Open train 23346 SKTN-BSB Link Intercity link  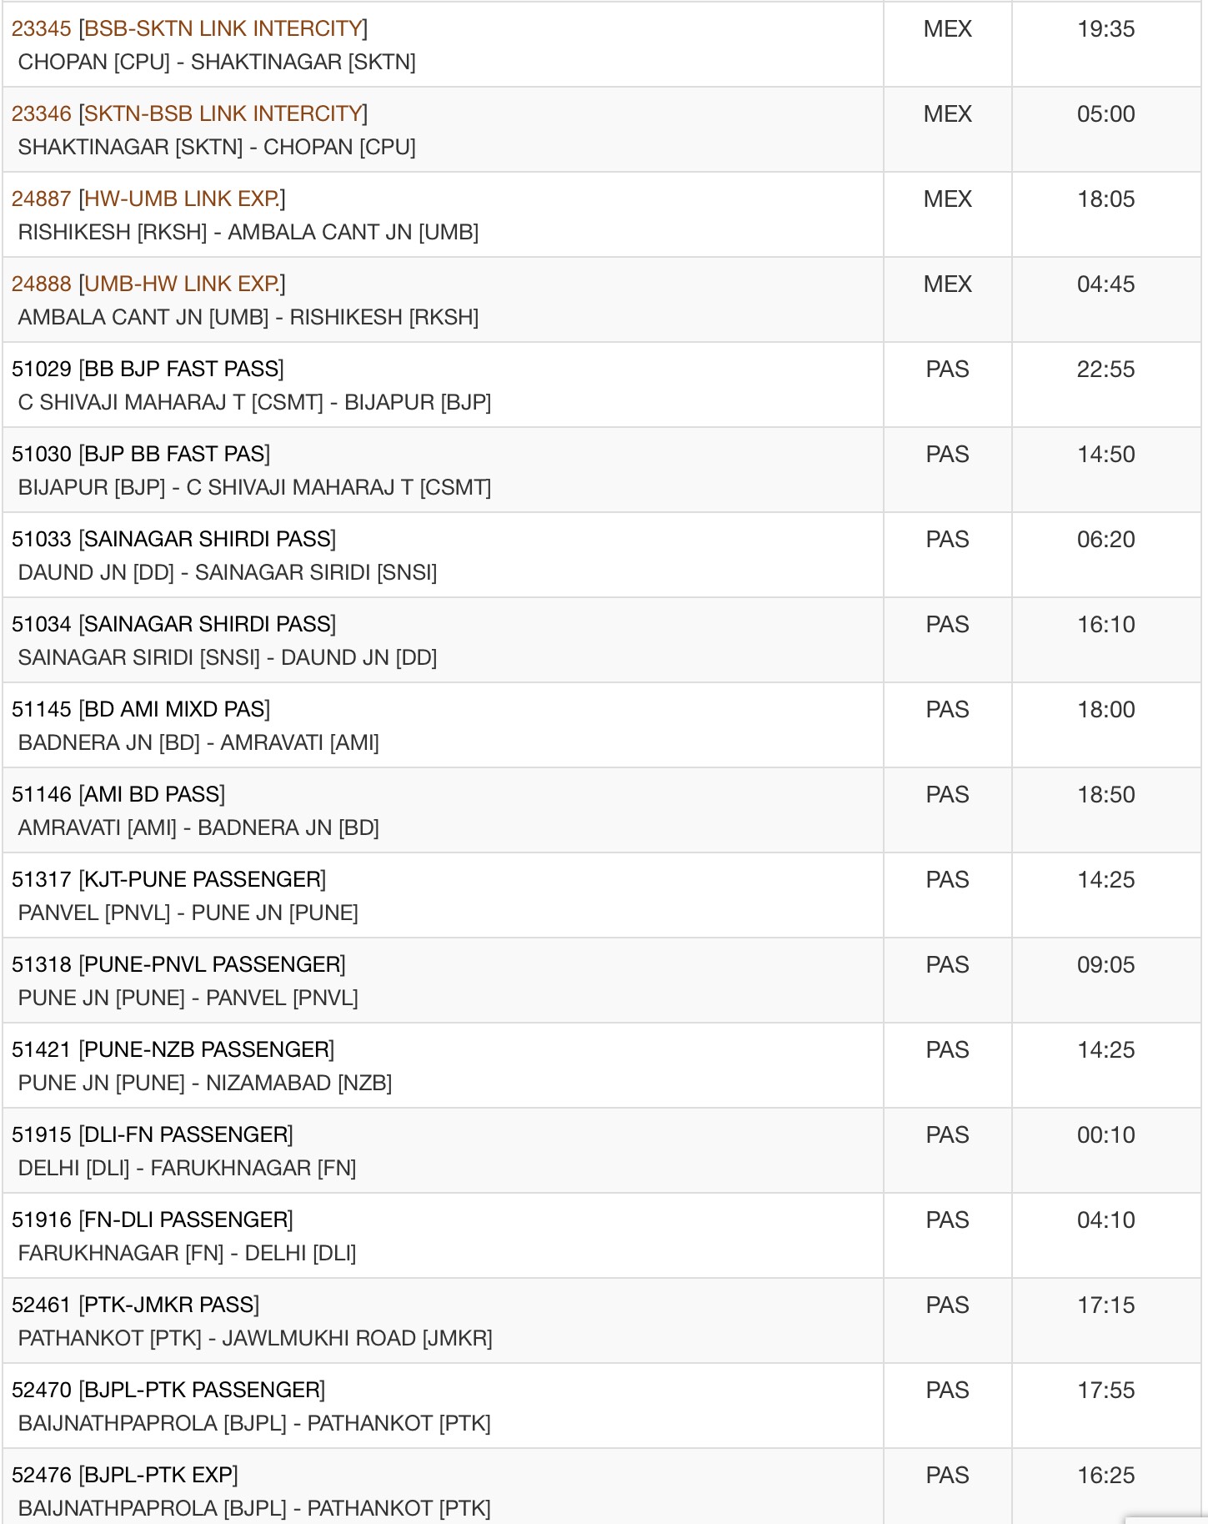tap(189, 114)
